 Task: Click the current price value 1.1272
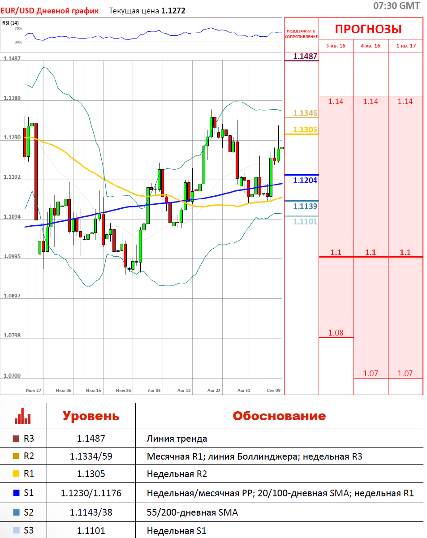click(x=173, y=11)
